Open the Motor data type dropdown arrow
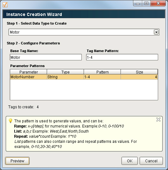Image resolution: width=168 pixels, height=170 pixels. [156, 32]
